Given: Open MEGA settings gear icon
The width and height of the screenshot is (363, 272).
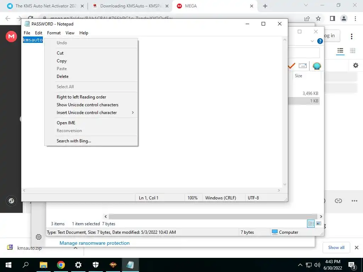Looking at the screenshot, I should point(356,66).
